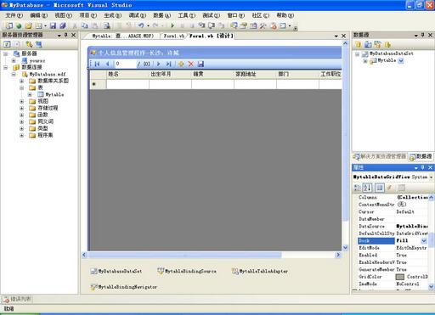Open the Dock property dropdown showing Fill
The width and height of the screenshot is (435, 315).
coord(424,241)
